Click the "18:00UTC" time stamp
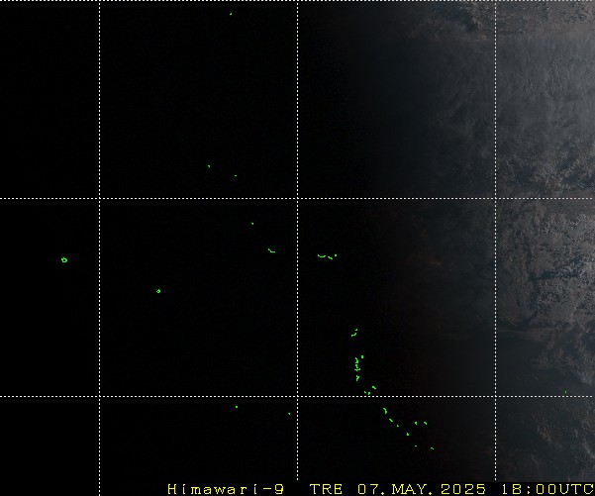This screenshot has height=496, width=595. tap(547, 489)
